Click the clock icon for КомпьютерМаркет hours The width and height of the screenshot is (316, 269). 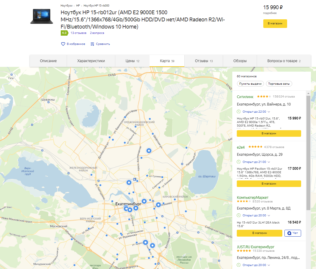coord(239,215)
